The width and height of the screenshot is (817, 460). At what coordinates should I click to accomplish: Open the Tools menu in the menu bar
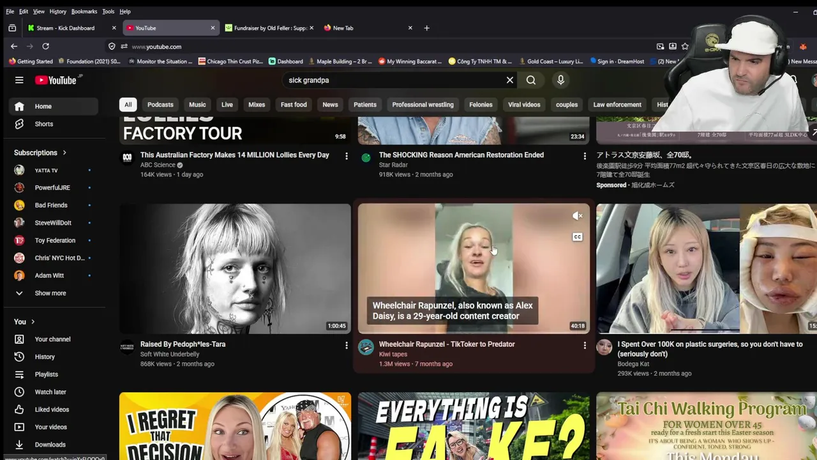[x=109, y=11]
